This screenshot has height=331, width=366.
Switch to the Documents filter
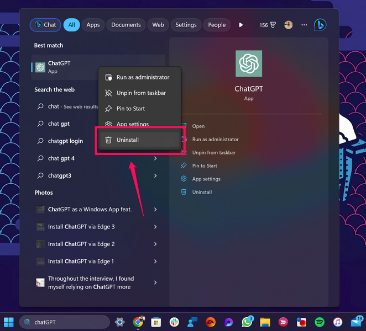[126, 25]
